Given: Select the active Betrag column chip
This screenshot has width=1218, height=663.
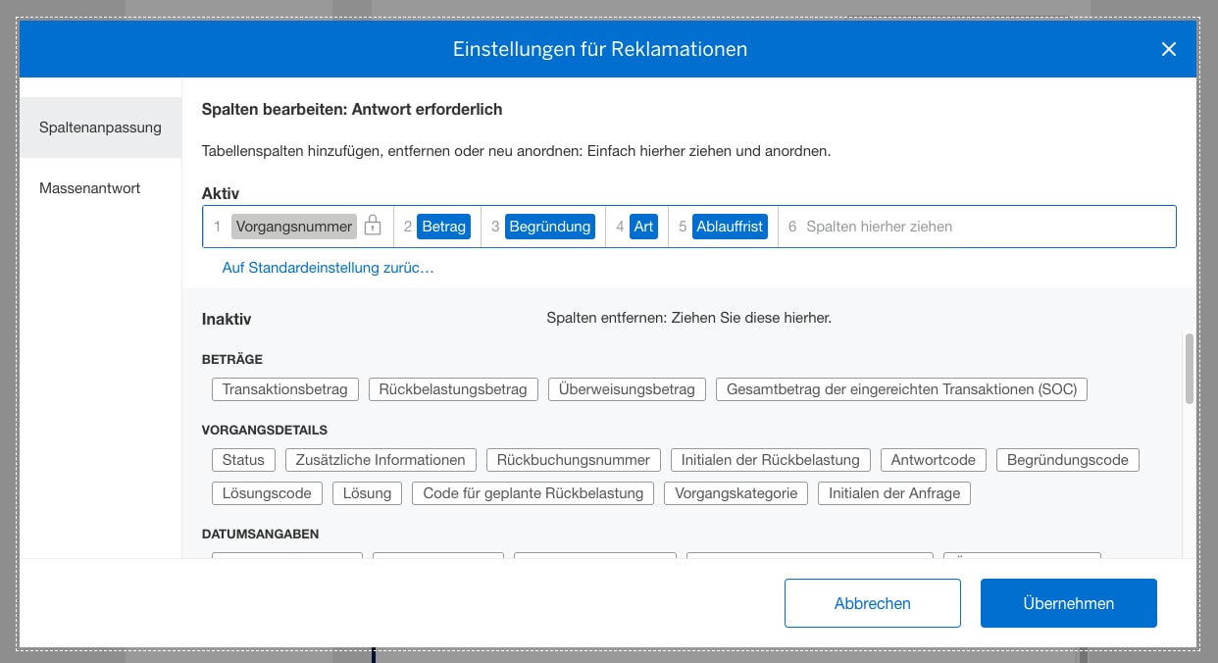Looking at the screenshot, I should [443, 226].
